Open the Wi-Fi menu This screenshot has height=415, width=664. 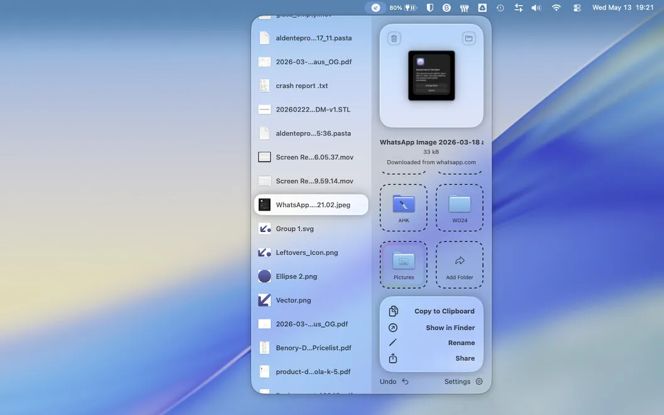(556, 8)
